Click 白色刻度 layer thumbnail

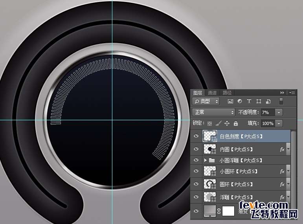[210, 136]
